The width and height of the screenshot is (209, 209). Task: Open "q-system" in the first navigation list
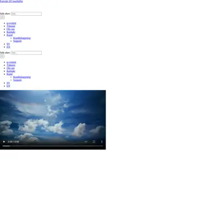[11, 23]
